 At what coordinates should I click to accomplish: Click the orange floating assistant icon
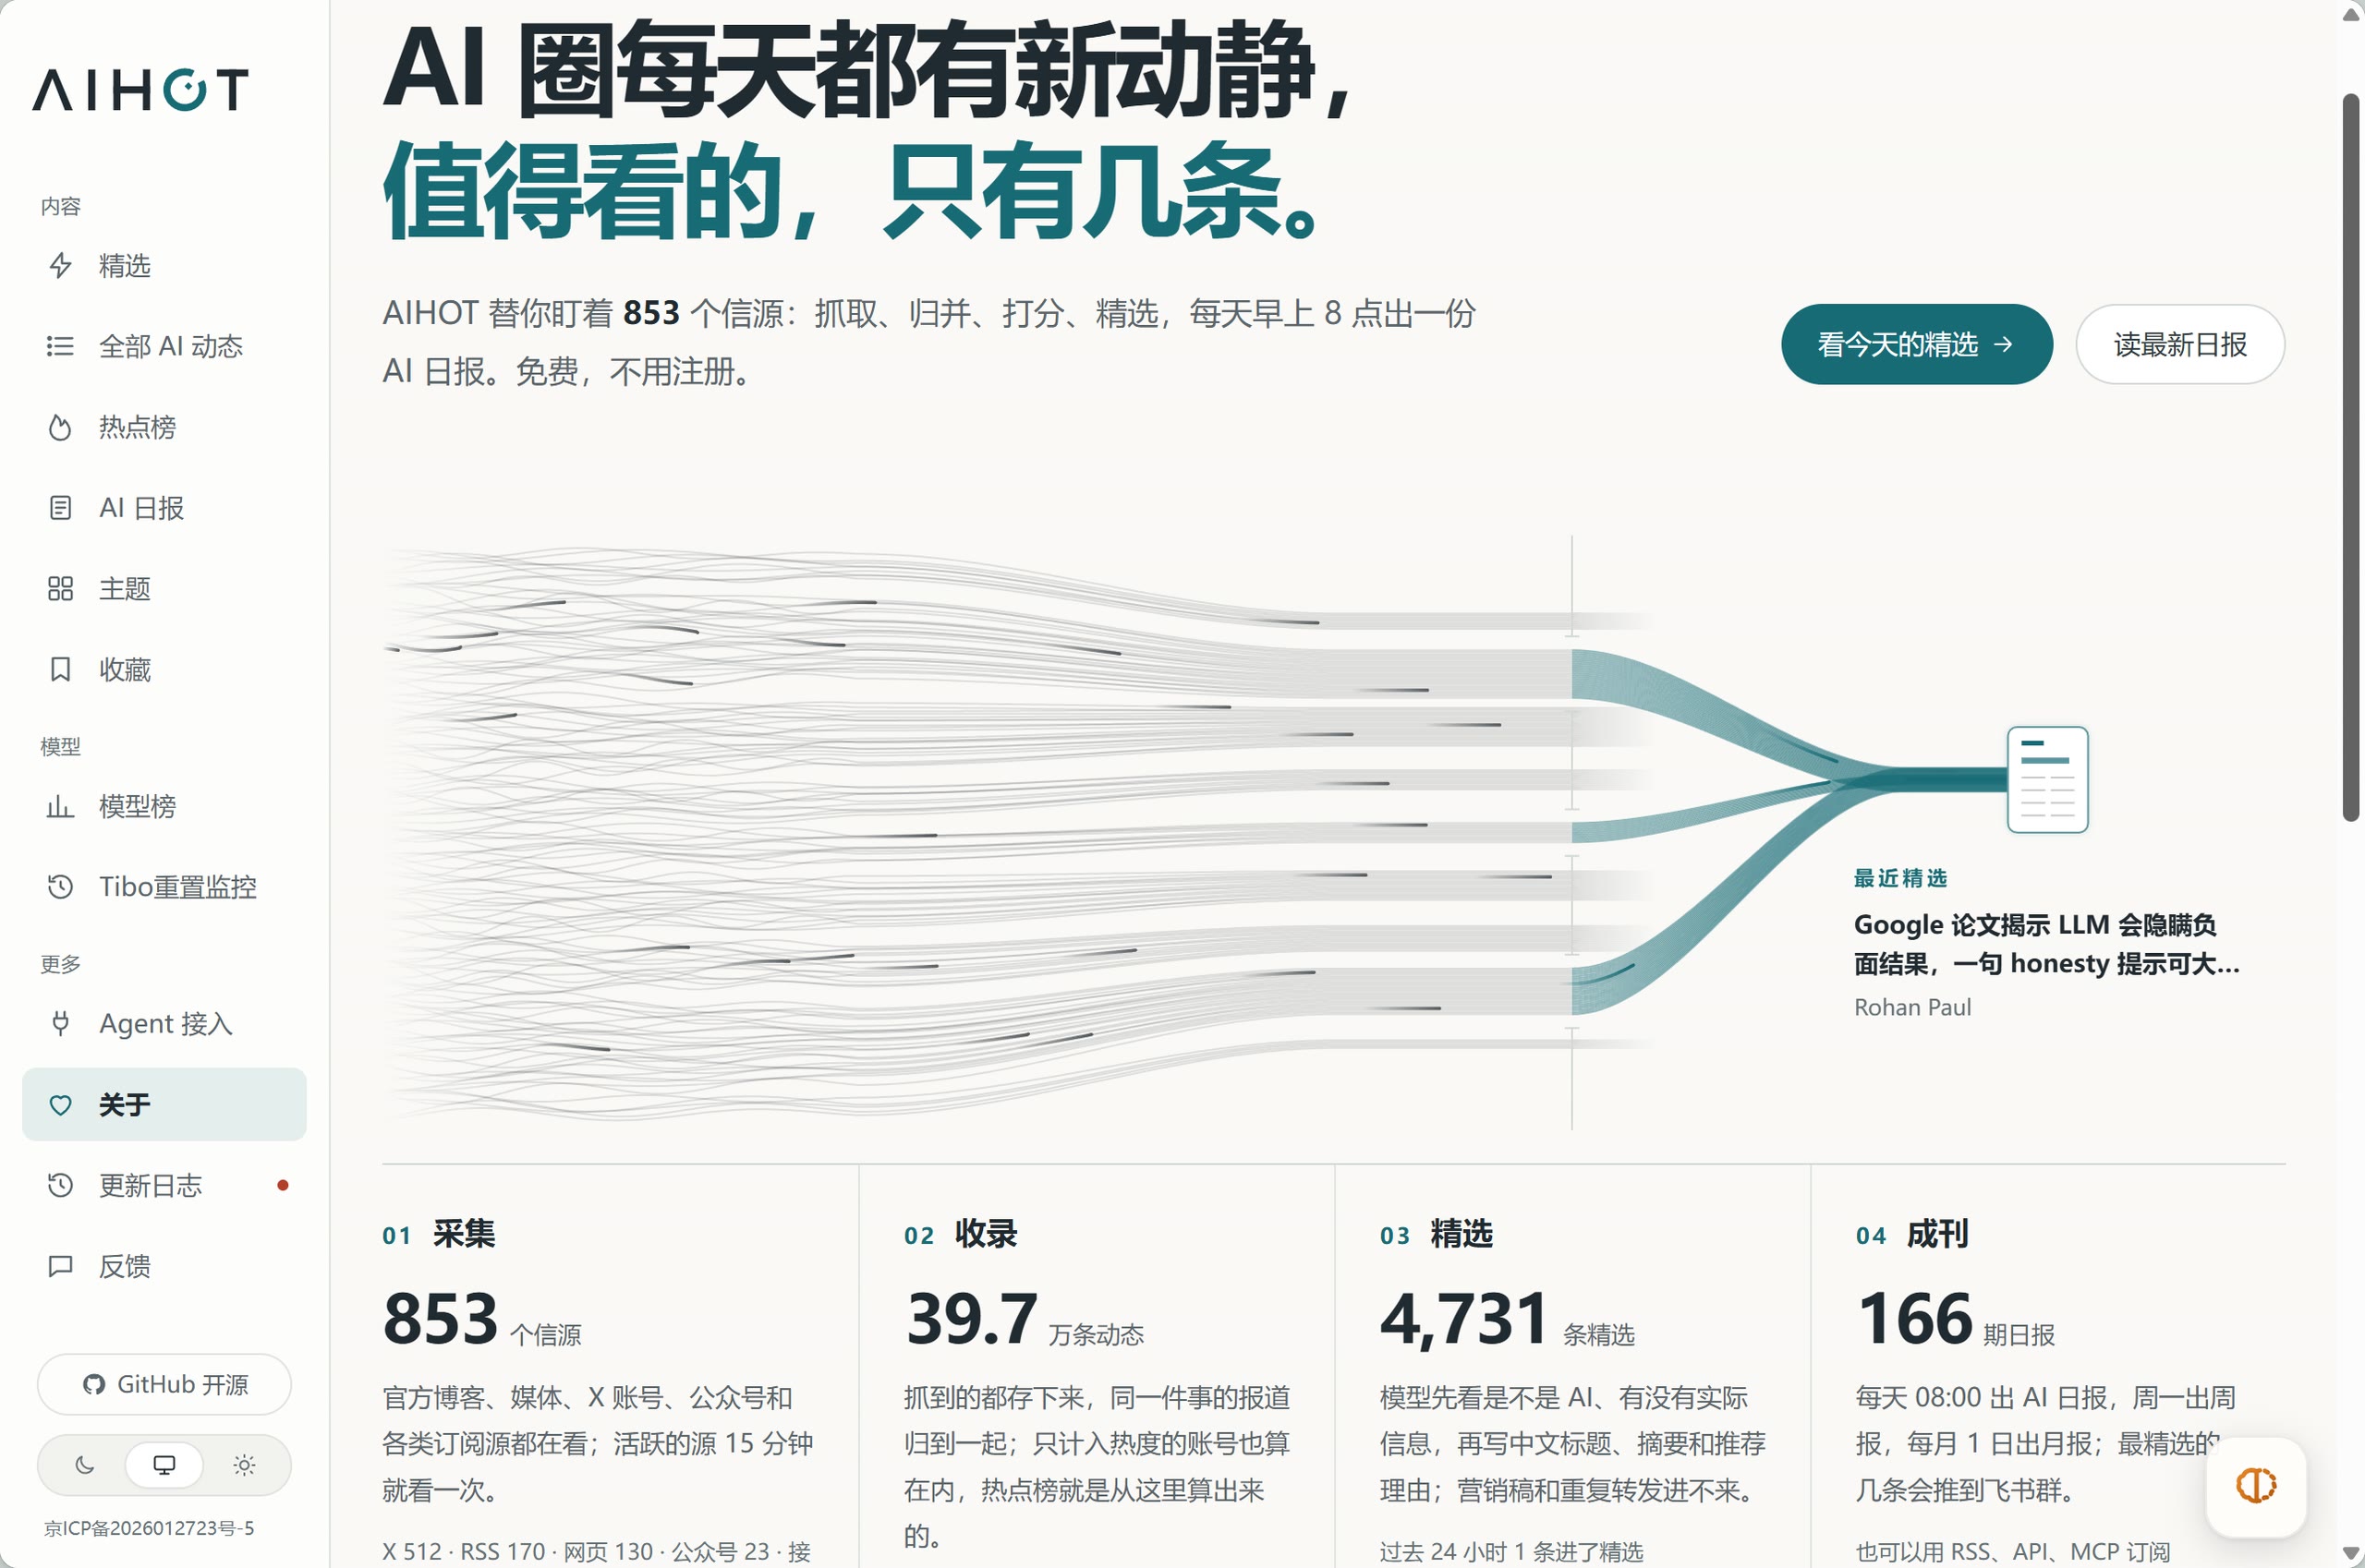tap(2256, 1485)
